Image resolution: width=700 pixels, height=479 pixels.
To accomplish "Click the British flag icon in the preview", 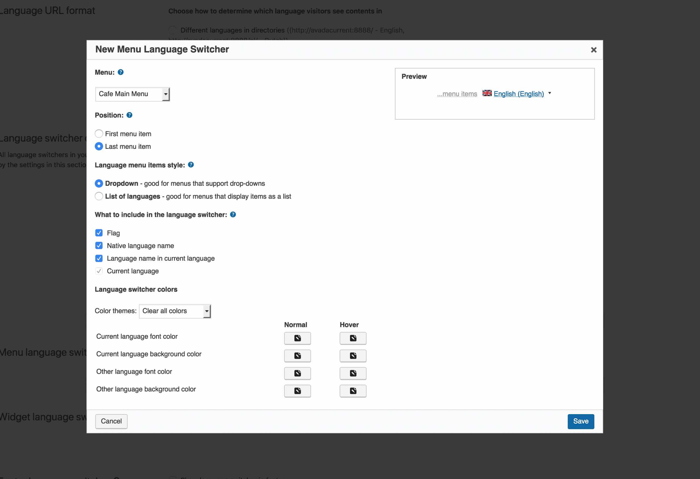I will (487, 93).
